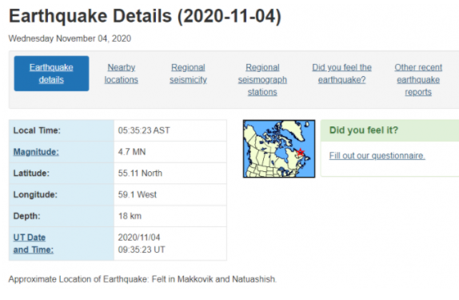Viewport: 459px width, 300px height.
Task: Click the Fill out our questionnaire link
Action: pos(377,155)
